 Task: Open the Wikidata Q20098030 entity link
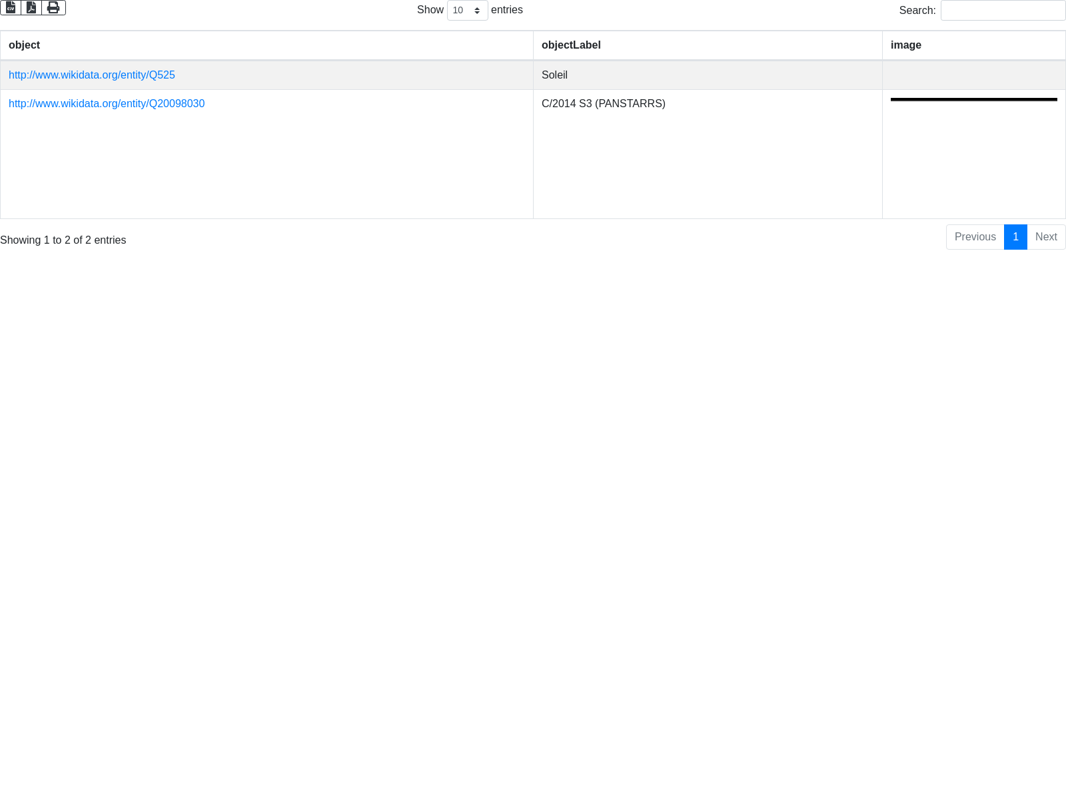[107, 104]
